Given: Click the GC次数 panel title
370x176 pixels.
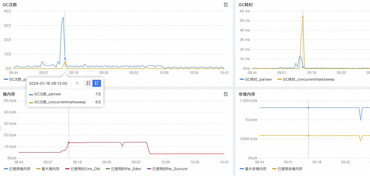Looking at the screenshot, I should click(x=9, y=5).
